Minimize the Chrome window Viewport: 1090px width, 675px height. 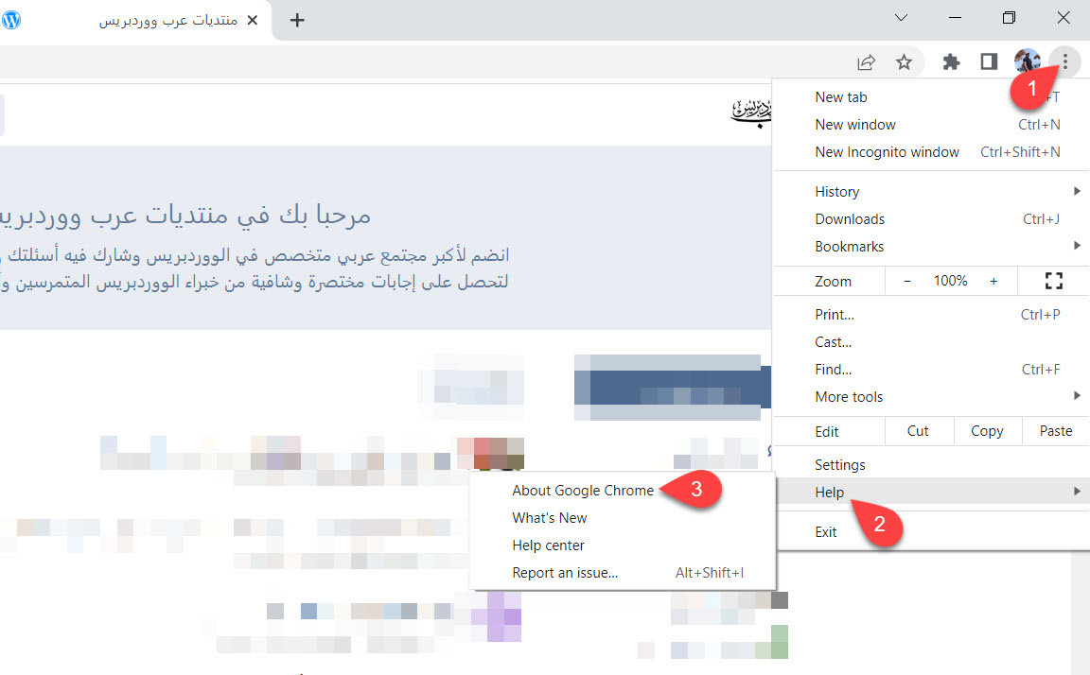point(955,18)
